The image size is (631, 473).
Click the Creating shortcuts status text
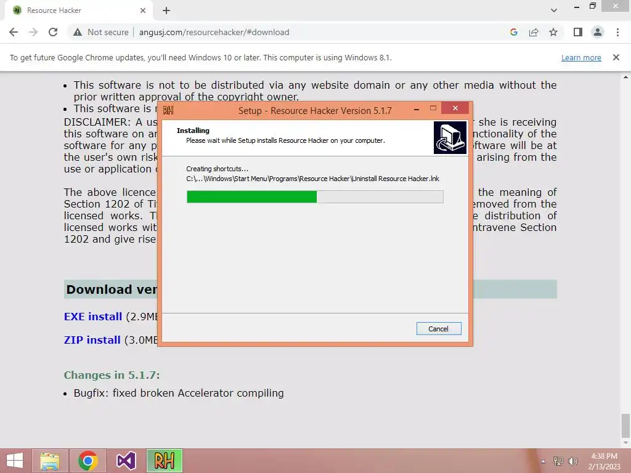218,169
